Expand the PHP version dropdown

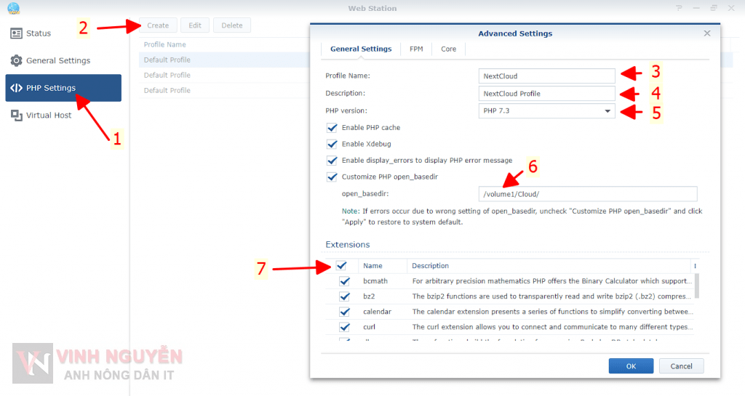click(x=607, y=111)
